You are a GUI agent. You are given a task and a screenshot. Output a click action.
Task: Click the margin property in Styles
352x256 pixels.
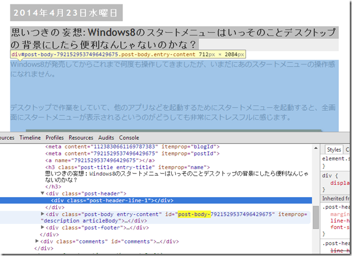pos(339,215)
